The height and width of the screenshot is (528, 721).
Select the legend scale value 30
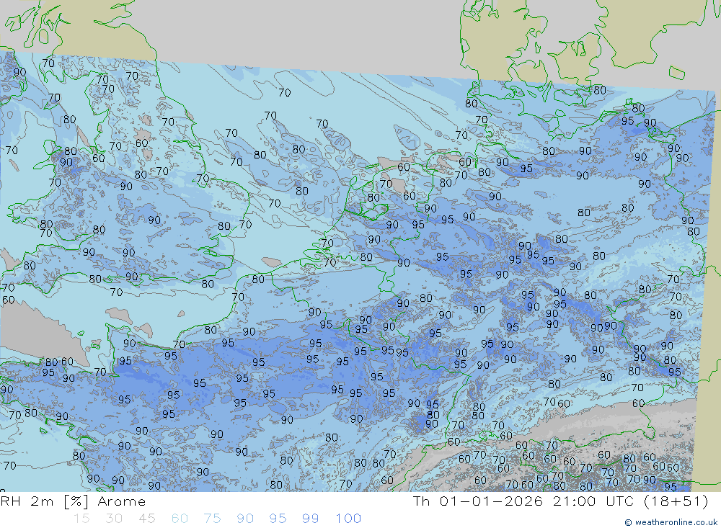(114, 519)
